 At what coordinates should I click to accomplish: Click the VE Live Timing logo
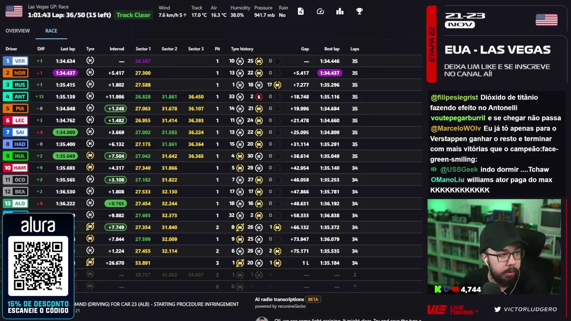(x=452, y=309)
